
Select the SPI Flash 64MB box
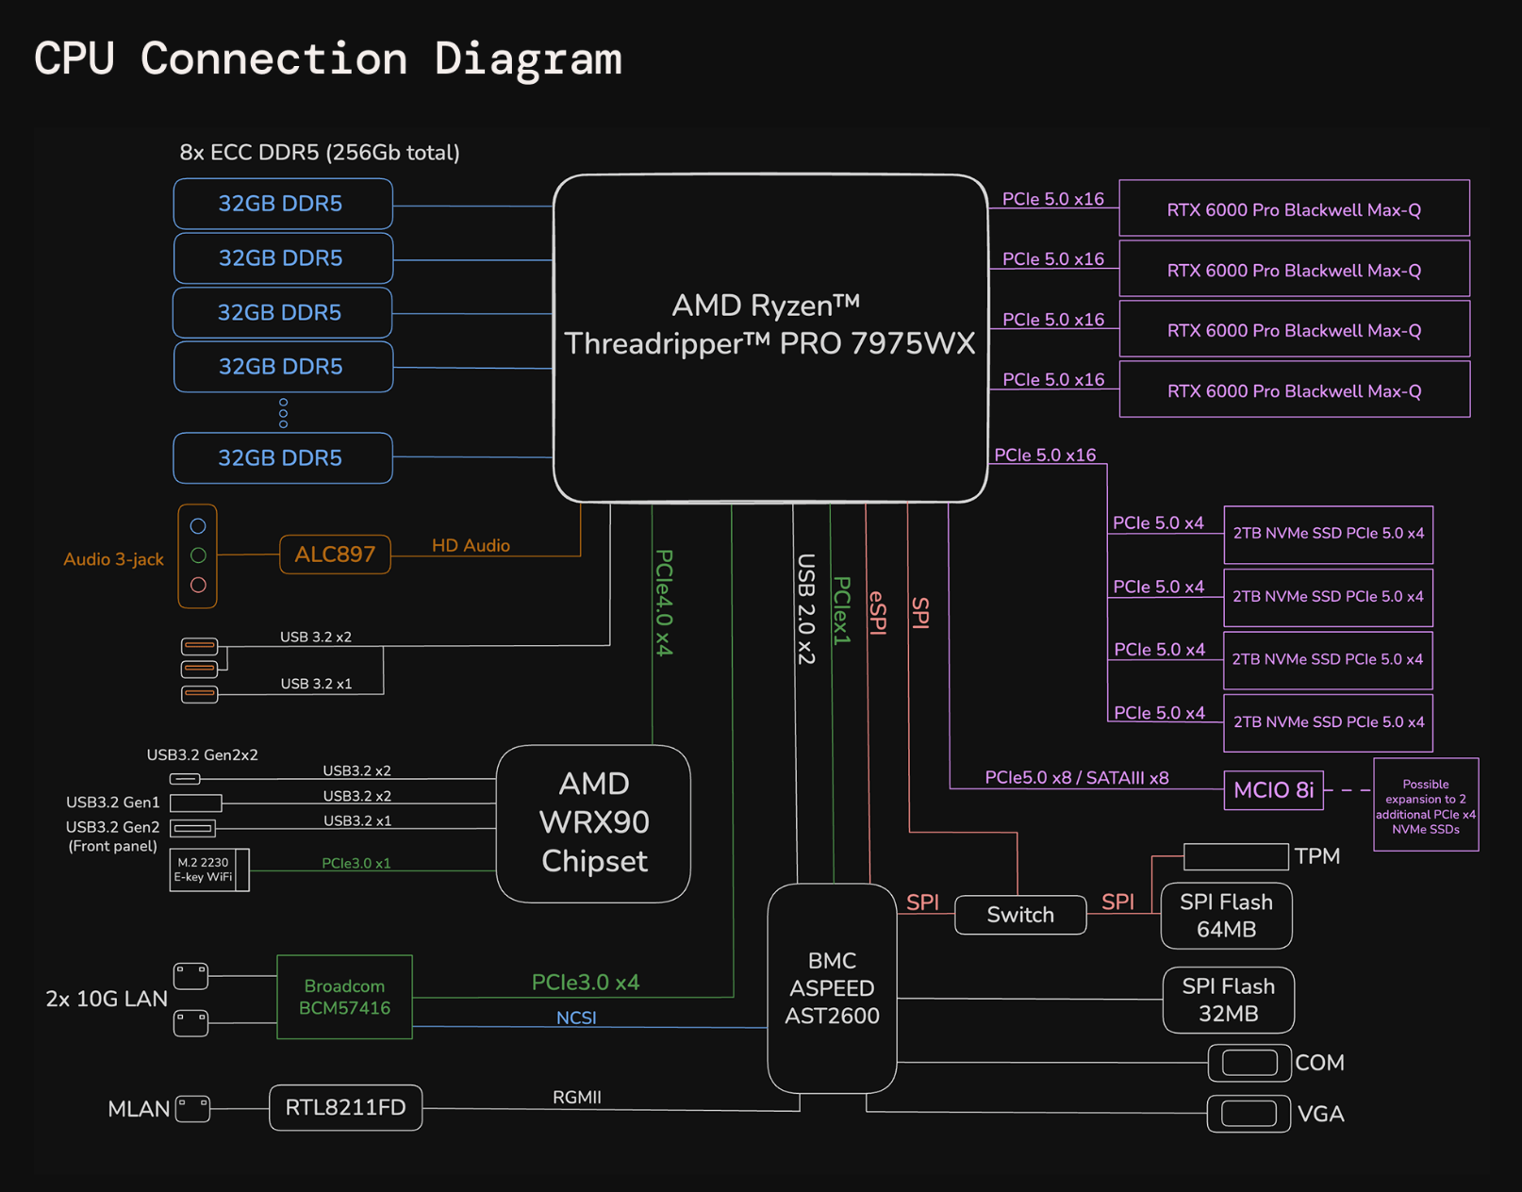tap(1226, 916)
